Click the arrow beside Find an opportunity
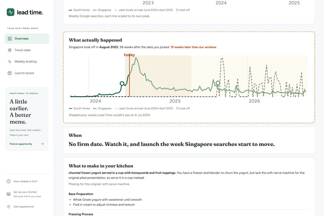 click(42, 144)
